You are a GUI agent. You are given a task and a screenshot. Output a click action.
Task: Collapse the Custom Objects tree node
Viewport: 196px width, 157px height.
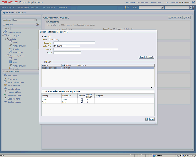(x=3, y=36)
